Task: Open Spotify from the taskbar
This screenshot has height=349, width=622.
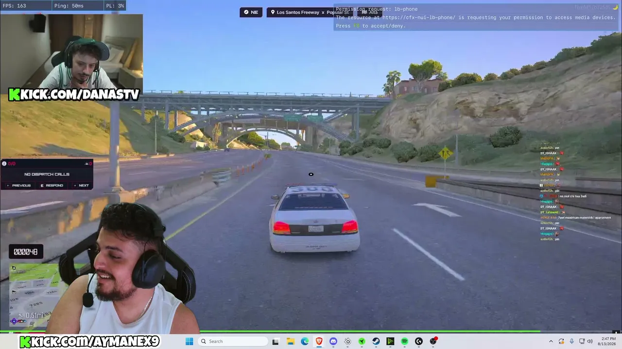Action: tap(405, 341)
